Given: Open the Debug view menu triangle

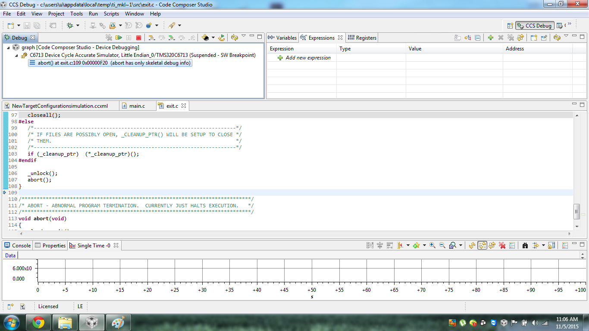Looking at the screenshot, I should [244, 36].
